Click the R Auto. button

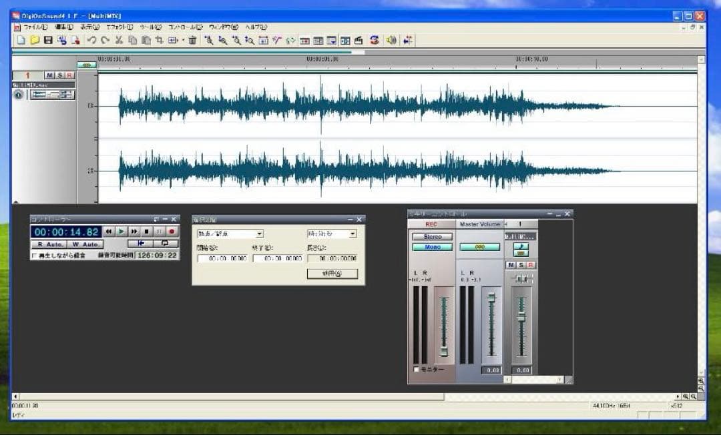click(x=49, y=244)
